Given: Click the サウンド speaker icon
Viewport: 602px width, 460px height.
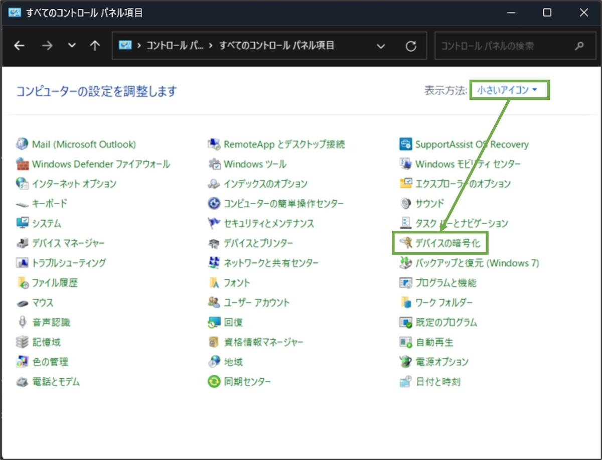Looking at the screenshot, I should coord(405,204).
